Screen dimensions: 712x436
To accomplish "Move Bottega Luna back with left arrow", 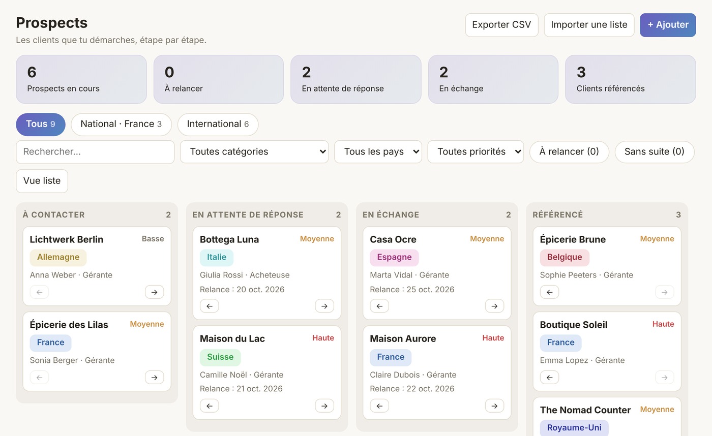I will point(209,306).
